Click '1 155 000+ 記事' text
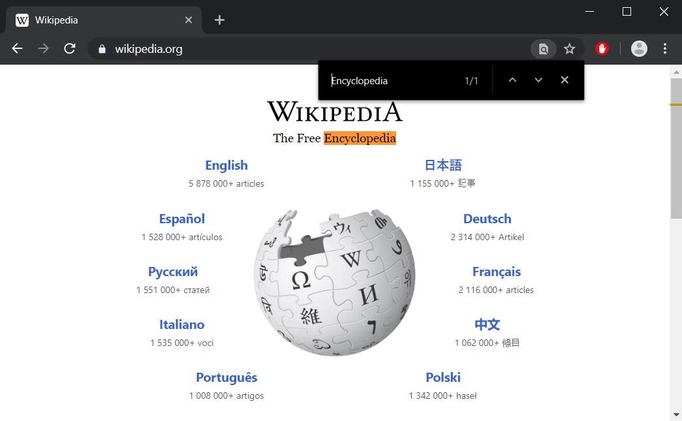 pyautogui.click(x=442, y=183)
